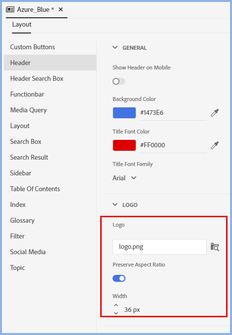Decrease logo width with down arrow
The width and height of the screenshot is (232, 335).
tap(116, 313)
